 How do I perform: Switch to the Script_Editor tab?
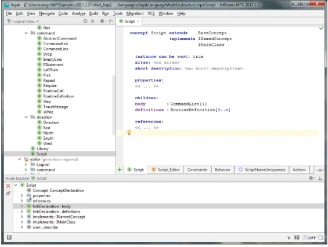(x=166, y=170)
